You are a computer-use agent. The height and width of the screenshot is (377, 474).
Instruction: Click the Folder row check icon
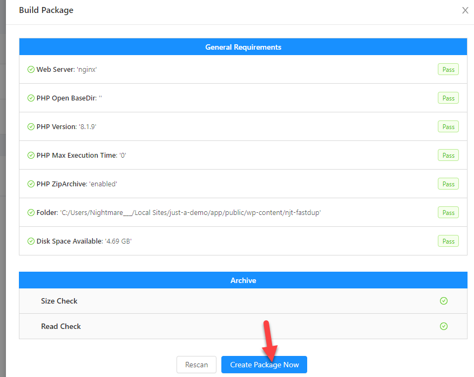click(x=31, y=212)
